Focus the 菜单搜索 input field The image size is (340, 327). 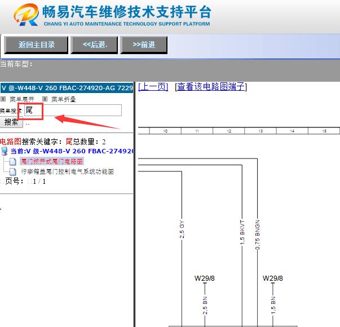coord(73,110)
